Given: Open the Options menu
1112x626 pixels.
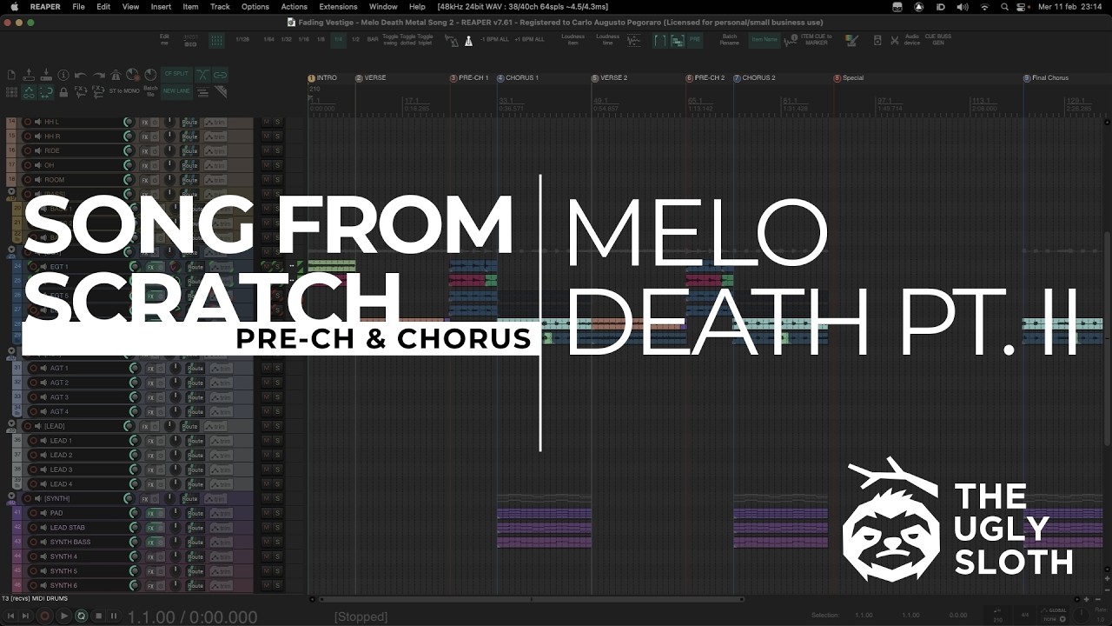Looking at the screenshot, I should (x=255, y=7).
